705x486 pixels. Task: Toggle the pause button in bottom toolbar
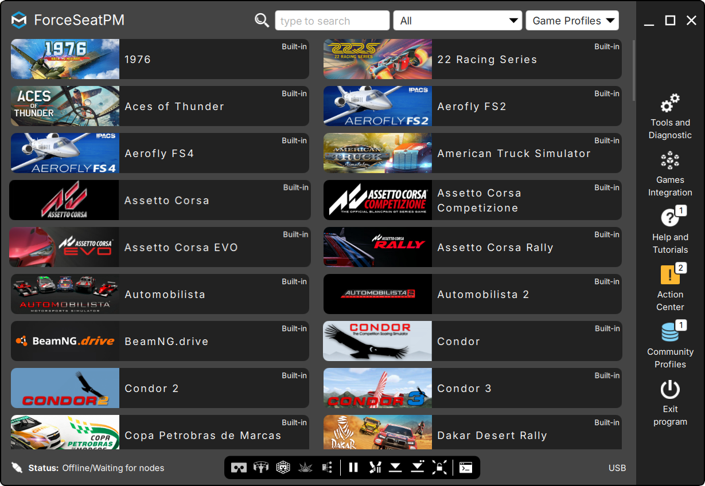point(353,468)
